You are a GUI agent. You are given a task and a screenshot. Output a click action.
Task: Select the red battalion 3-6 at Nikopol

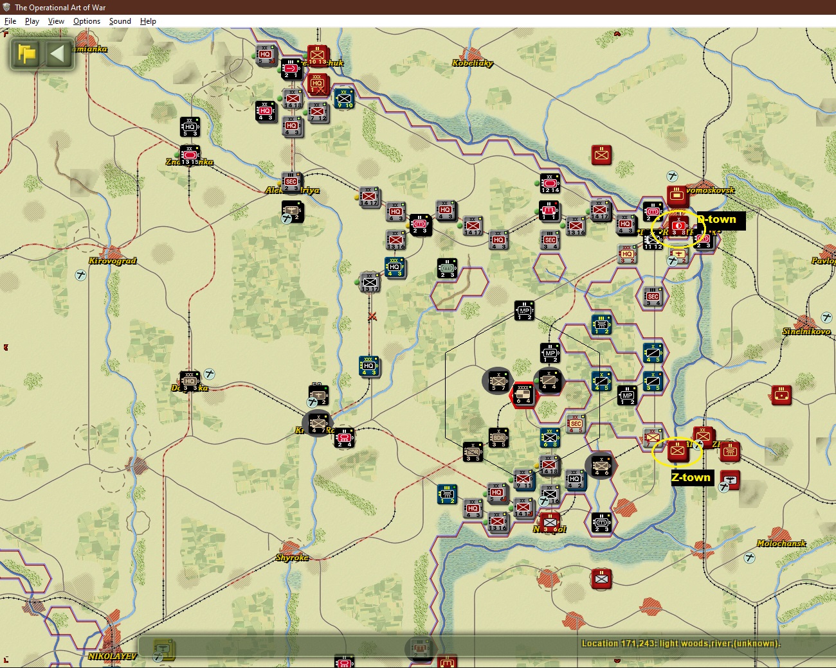[x=550, y=522]
